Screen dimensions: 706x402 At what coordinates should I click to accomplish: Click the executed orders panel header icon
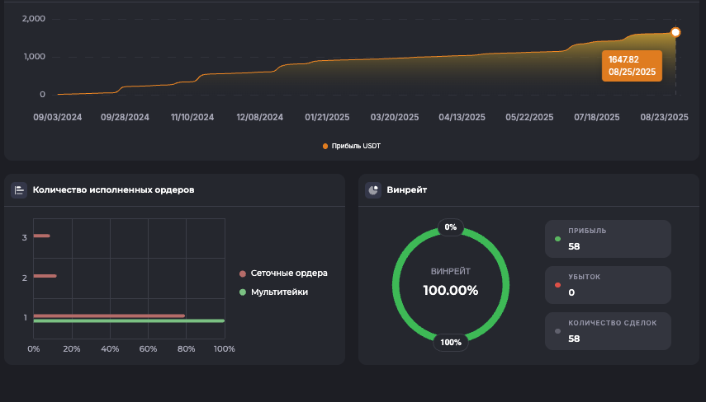[19, 190]
